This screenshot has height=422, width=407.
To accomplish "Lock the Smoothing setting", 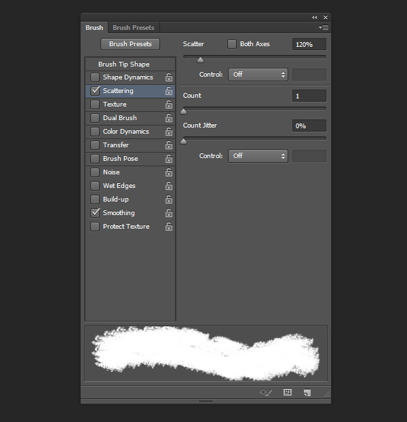I will 169,213.
